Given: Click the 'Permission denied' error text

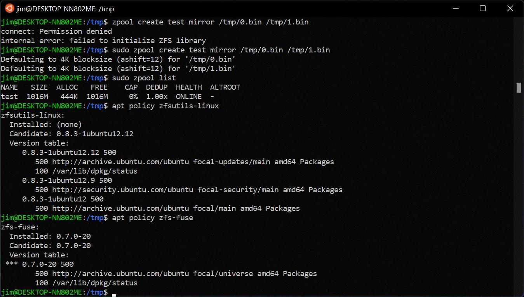Looking at the screenshot, I should [75, 31].
